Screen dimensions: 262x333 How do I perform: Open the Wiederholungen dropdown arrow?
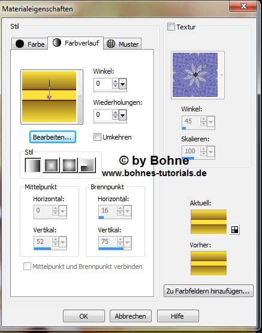[x=122, y=116]
